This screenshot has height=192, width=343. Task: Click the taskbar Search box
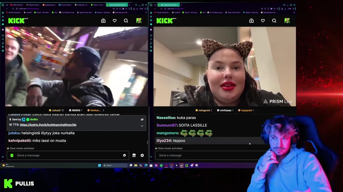[x=115, y=165]
